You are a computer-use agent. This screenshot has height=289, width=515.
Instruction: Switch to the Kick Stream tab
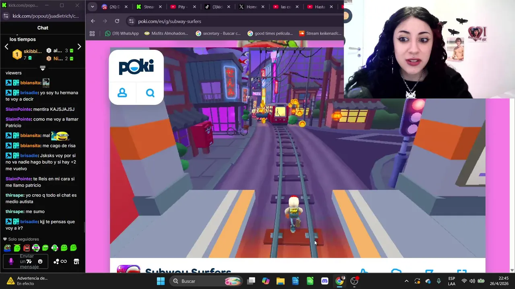coord(149,7)
